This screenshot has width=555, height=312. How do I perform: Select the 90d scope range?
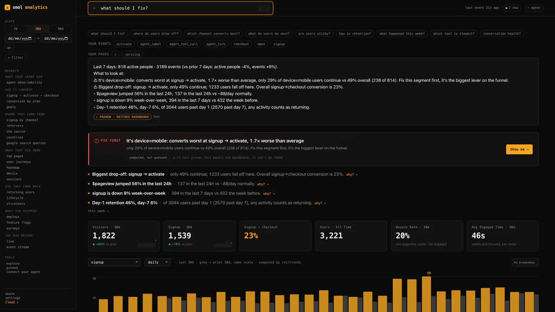[x=60, y=29]
